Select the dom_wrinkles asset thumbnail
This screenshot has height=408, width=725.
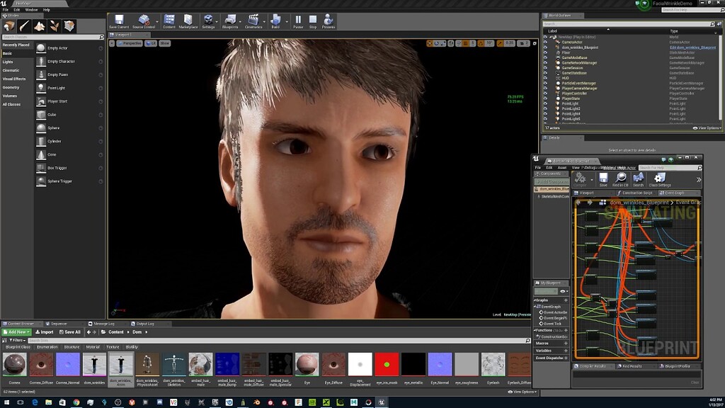pos(94,364)
